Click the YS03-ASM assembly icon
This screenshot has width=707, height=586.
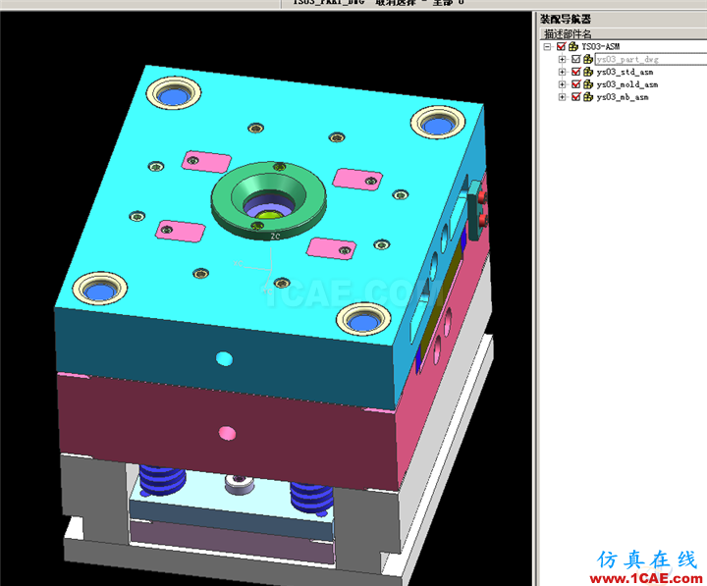(x=573, y=46)
